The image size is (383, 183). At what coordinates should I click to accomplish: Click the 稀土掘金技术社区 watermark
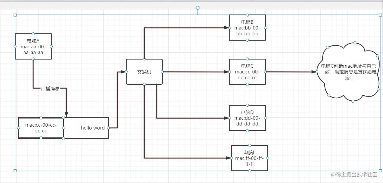point(355,174)
